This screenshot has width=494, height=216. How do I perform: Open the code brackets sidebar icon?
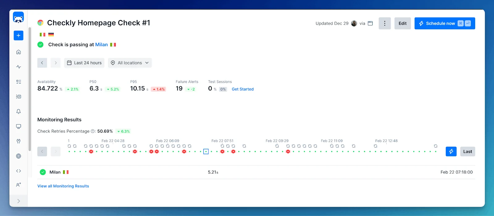19,171
